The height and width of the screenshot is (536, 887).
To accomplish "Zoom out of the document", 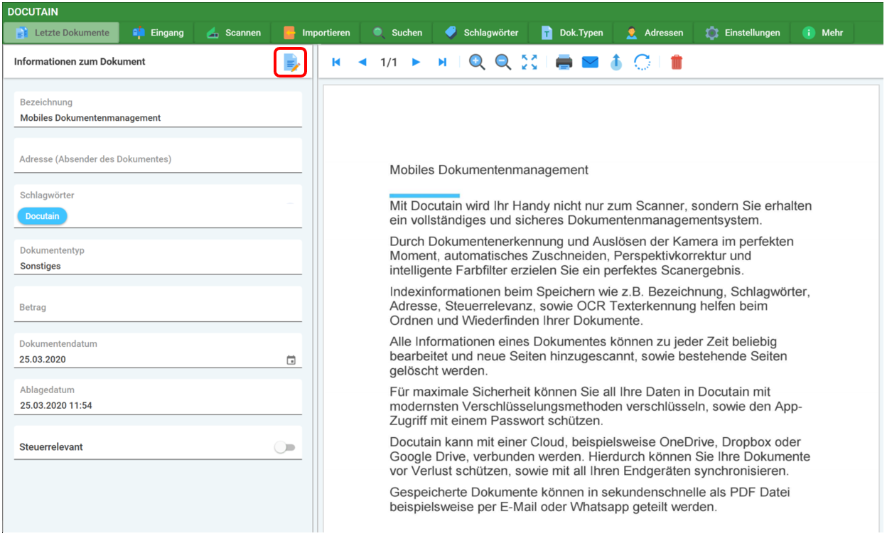I will 503,63.
